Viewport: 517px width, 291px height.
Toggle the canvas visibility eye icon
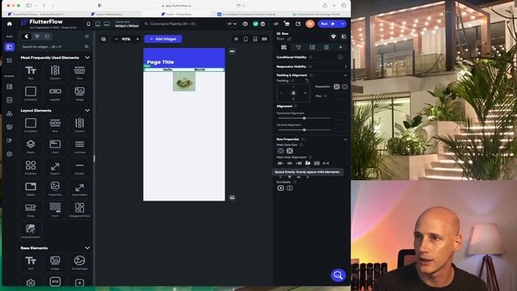(x=236, y=39)
